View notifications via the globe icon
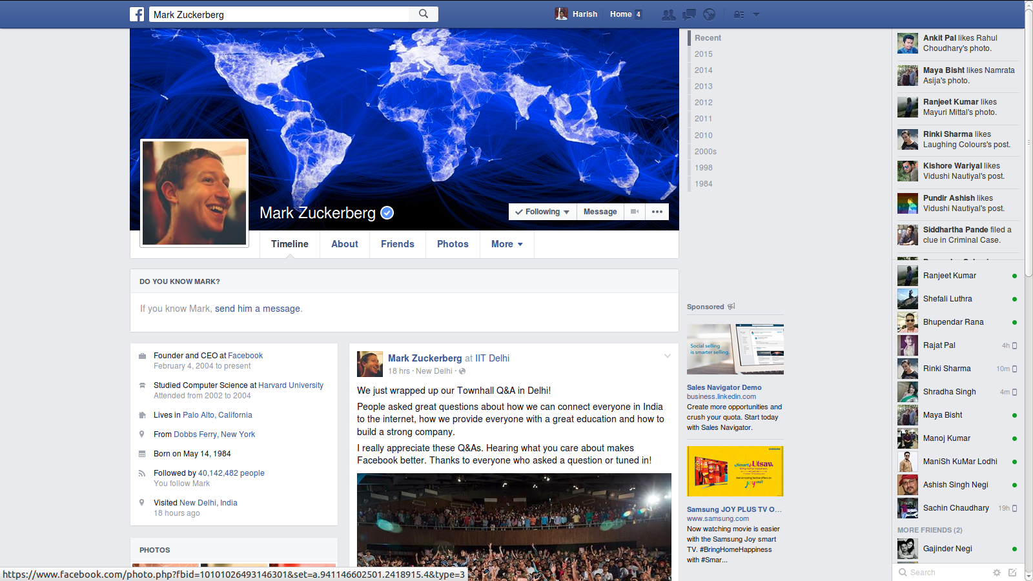Screen dimensions: 1033x581 709,14
